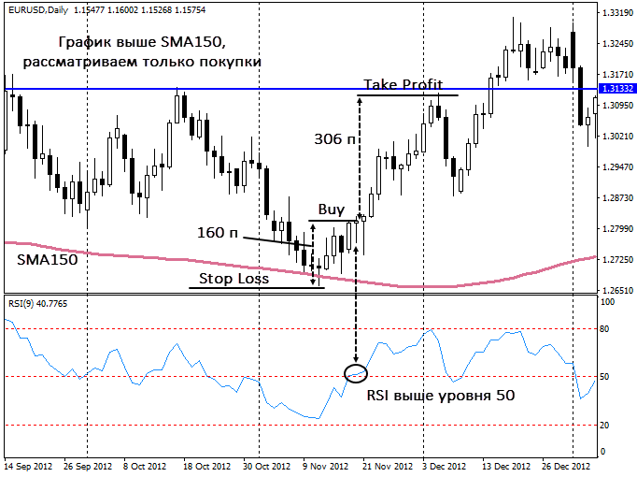This screenshot has height=477, width=637.
Task: Click the 1.29470 price axis label
Action: click(x=618, y=167)
